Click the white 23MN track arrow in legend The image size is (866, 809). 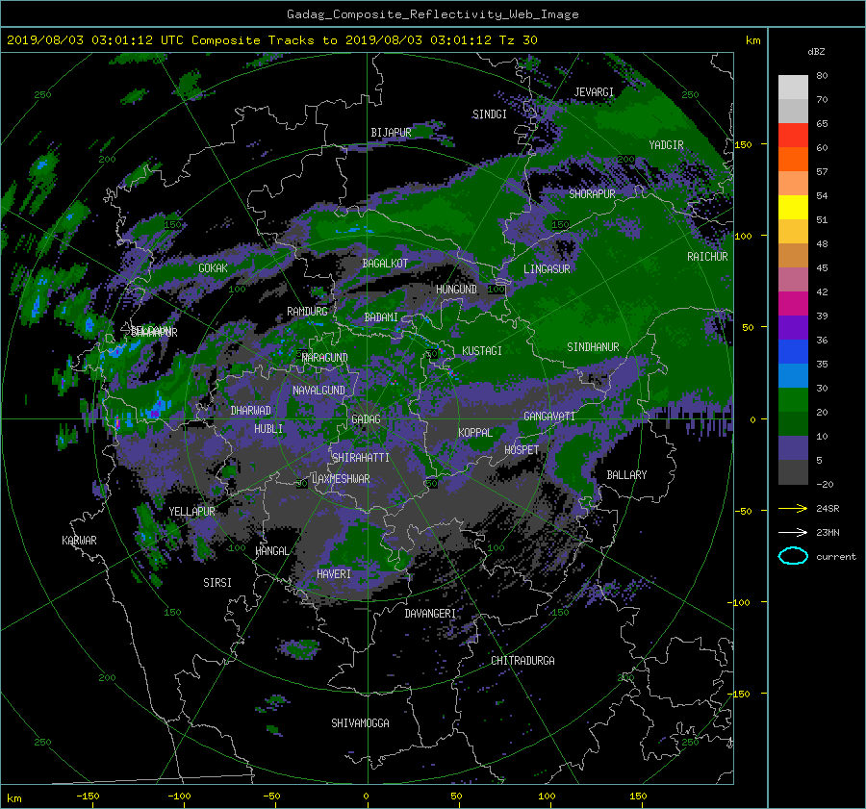tap(793, 532)
